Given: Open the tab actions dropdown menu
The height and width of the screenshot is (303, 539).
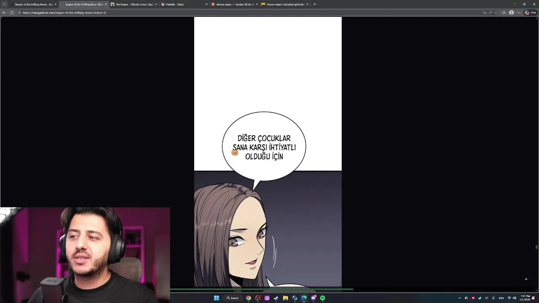Looking at the screenshot, I should click(4, 4).
